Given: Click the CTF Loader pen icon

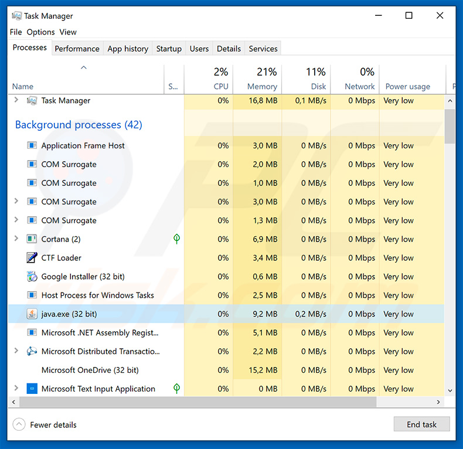Looking at the screenshot, I should point(32,257).
